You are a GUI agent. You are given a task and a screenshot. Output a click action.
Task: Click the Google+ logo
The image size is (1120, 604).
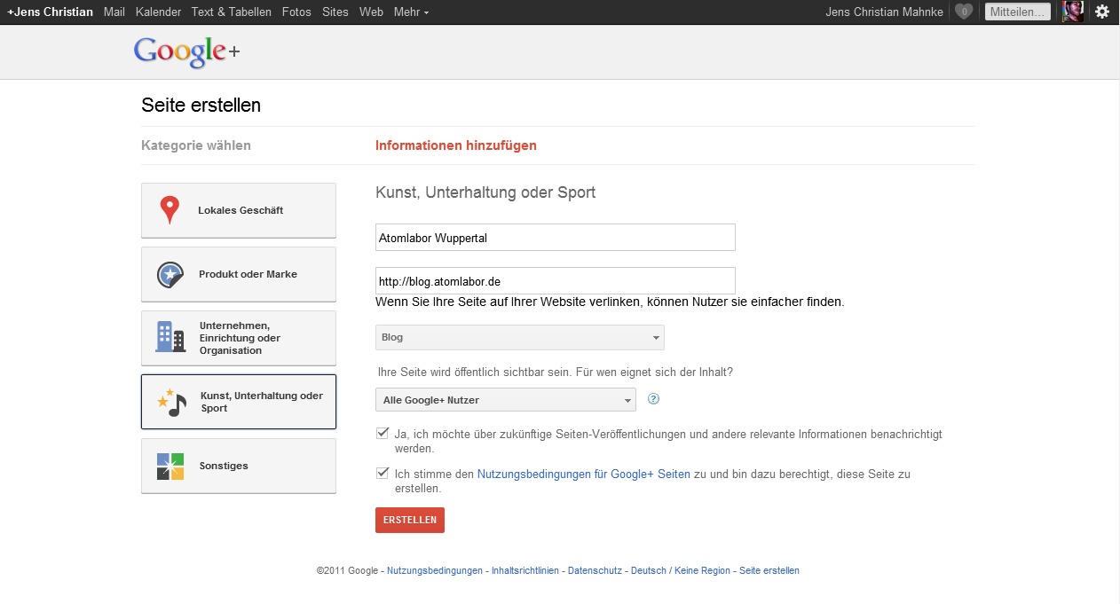pos(186,52)
